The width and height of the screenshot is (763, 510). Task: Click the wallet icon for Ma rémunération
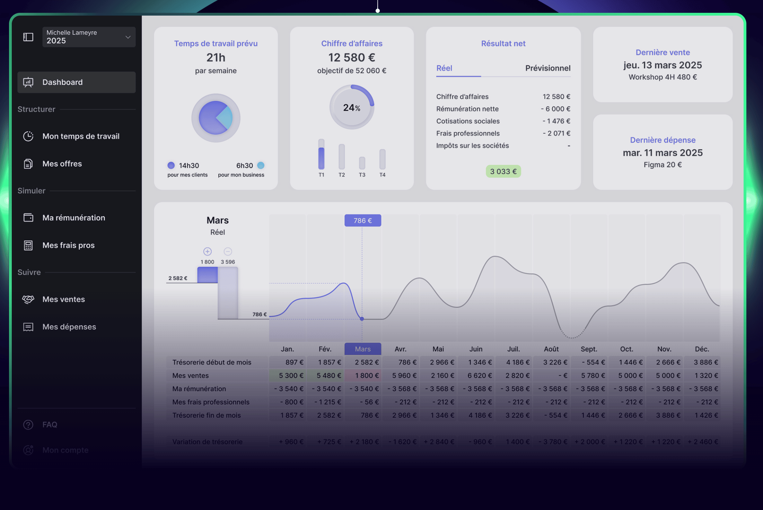tap(28, 218)
